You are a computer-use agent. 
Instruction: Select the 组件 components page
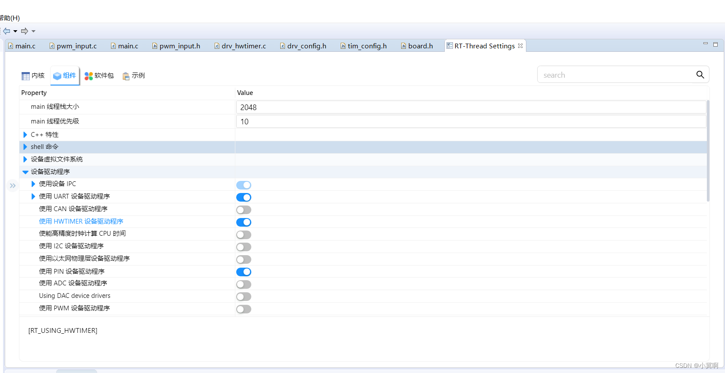tap(65, 76)
